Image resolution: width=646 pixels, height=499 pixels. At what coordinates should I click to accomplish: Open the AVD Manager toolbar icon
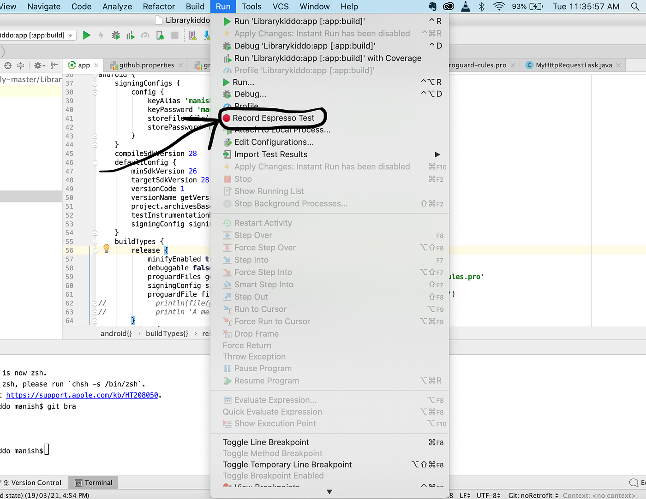point(193,35)
